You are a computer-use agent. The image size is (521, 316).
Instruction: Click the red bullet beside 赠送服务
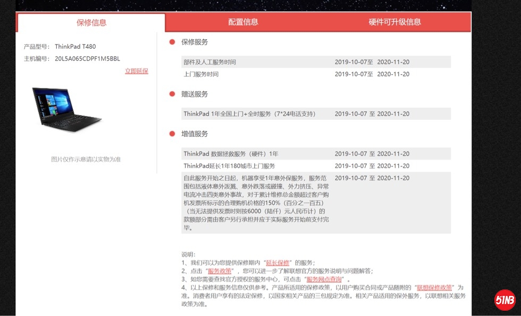click(x=172, y=94)
